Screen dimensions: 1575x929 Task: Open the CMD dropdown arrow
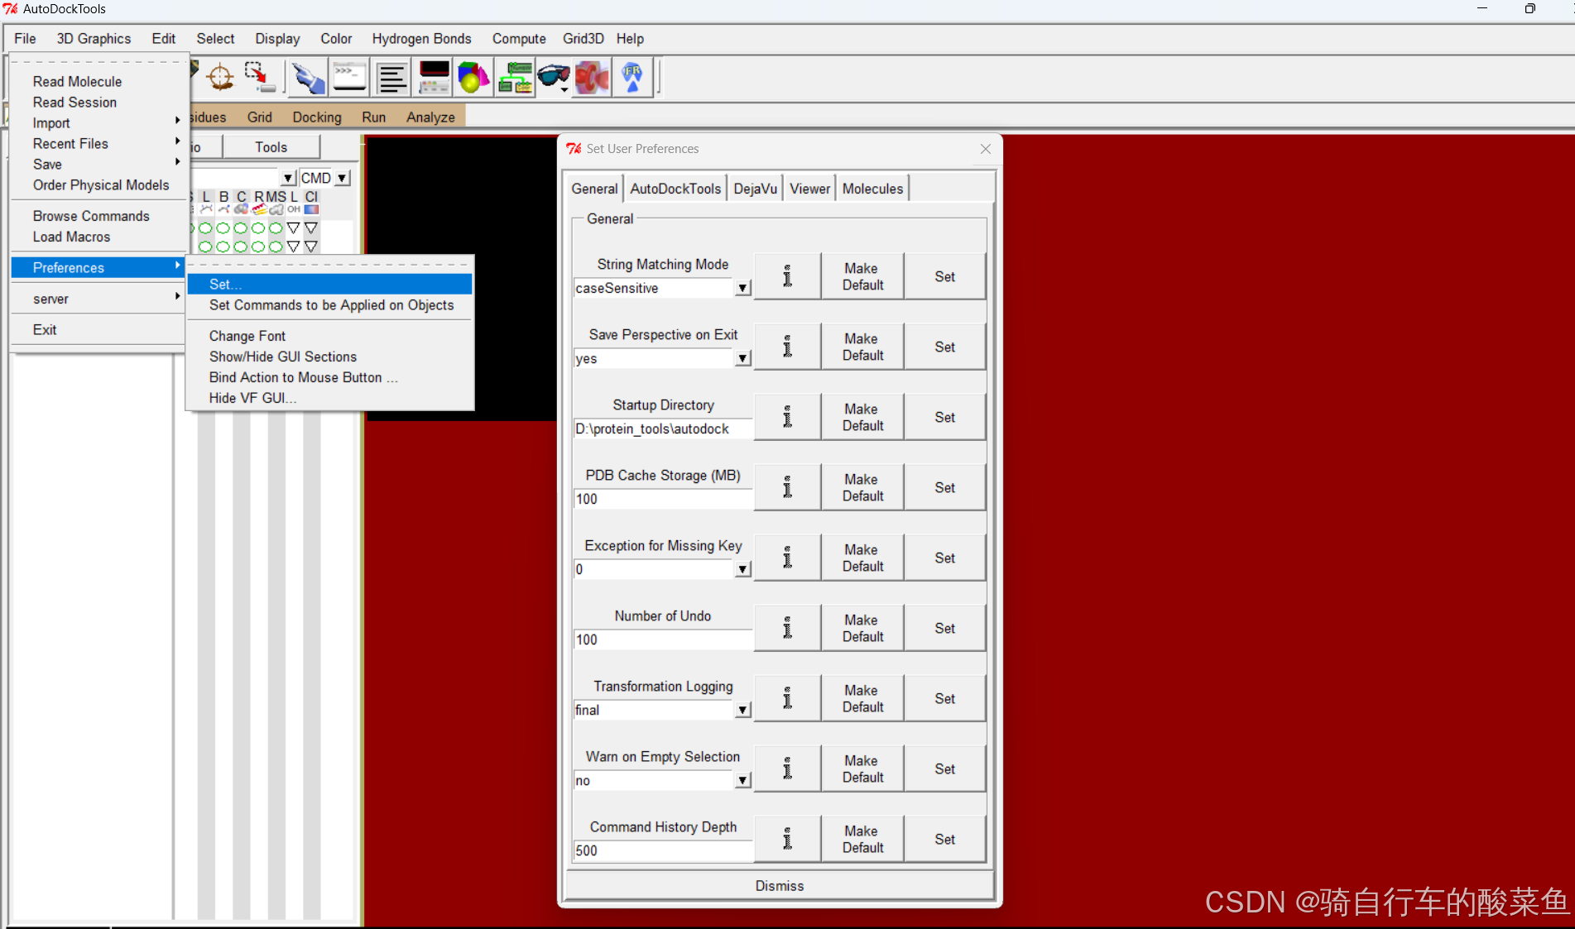point(342,178)
